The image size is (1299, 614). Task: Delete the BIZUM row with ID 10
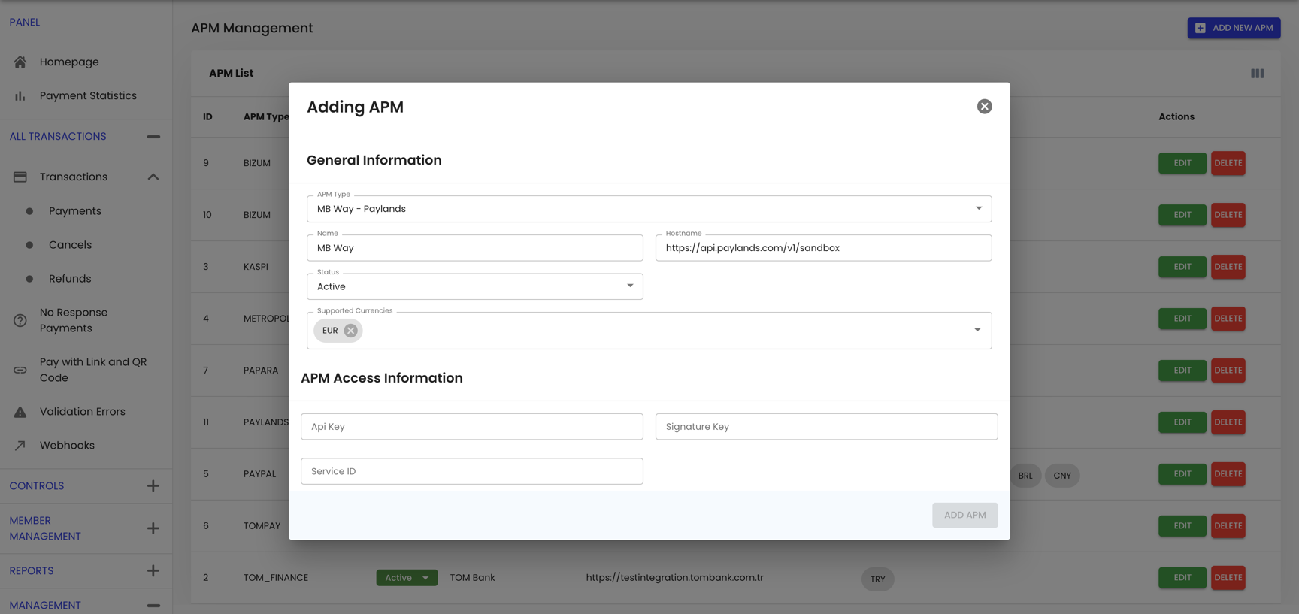click(x=1228, y=215)
